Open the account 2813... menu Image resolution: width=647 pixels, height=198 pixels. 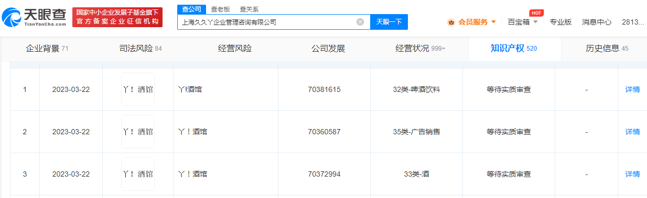[x=633, y=22]
